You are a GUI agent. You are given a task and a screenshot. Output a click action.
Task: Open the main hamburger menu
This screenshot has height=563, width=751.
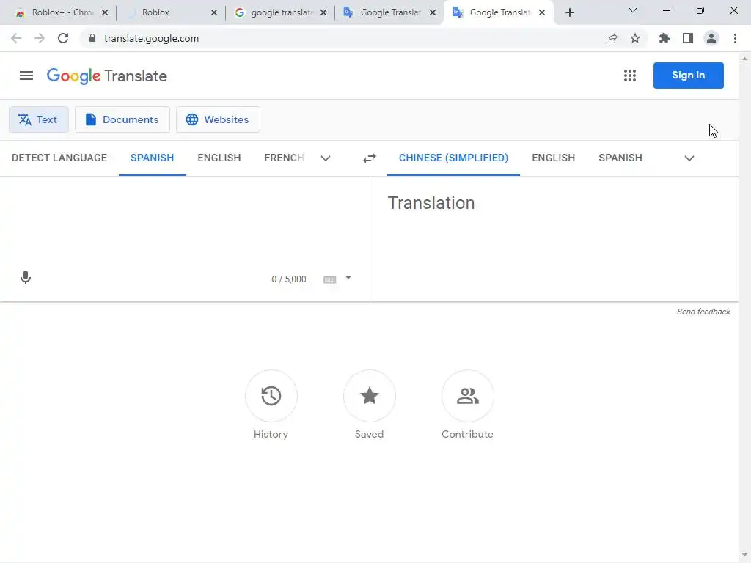pos(26,76)
